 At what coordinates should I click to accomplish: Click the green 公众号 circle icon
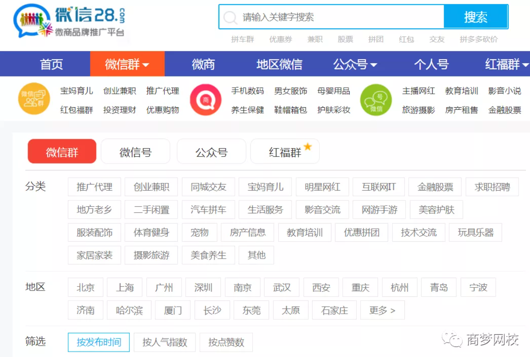376,100
